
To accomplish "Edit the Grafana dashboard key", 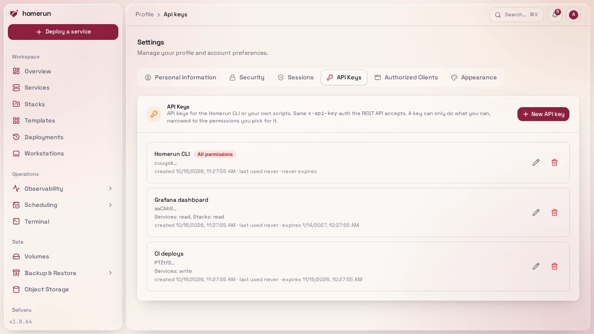I will 536,212.
